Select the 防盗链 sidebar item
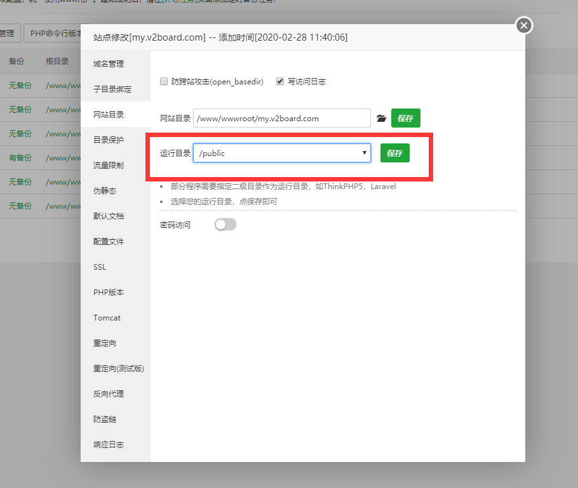The width and height of the screenshot is (578, 488). (105, 419)
